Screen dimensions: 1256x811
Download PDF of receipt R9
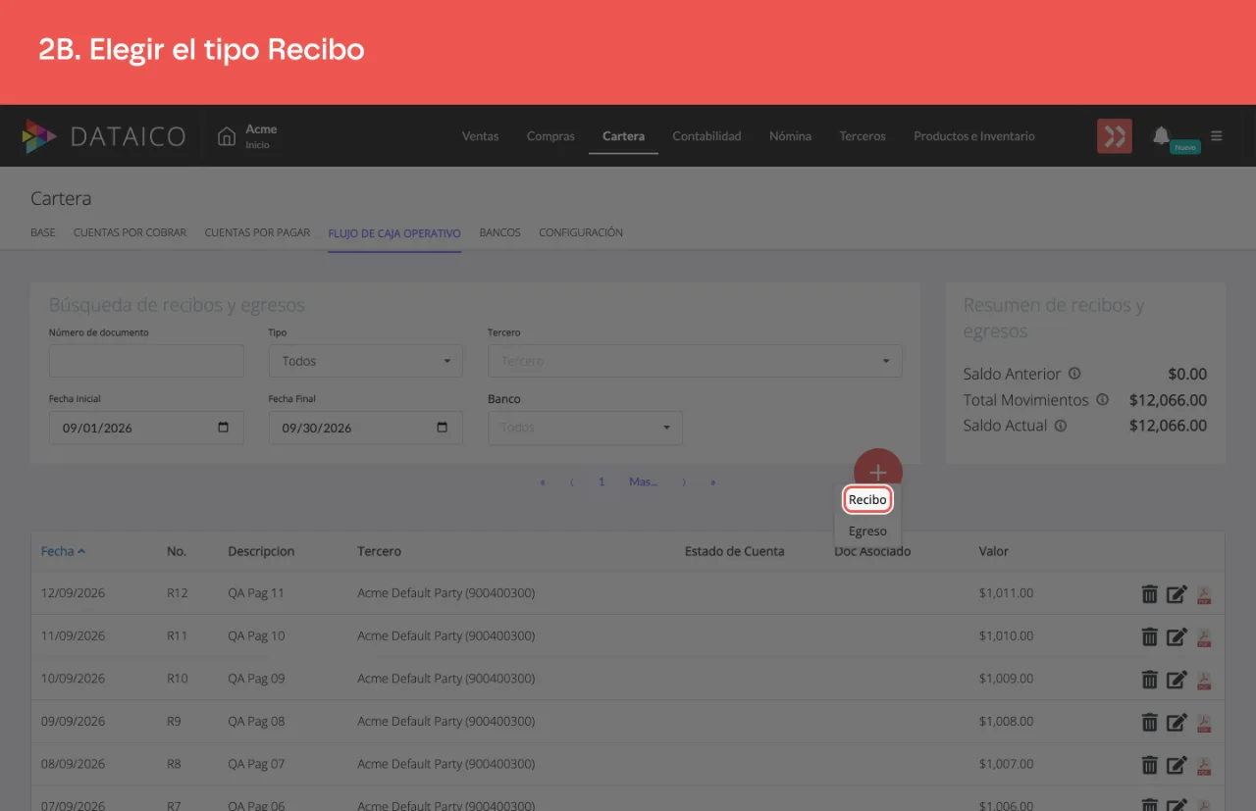tap(1204, 723)
